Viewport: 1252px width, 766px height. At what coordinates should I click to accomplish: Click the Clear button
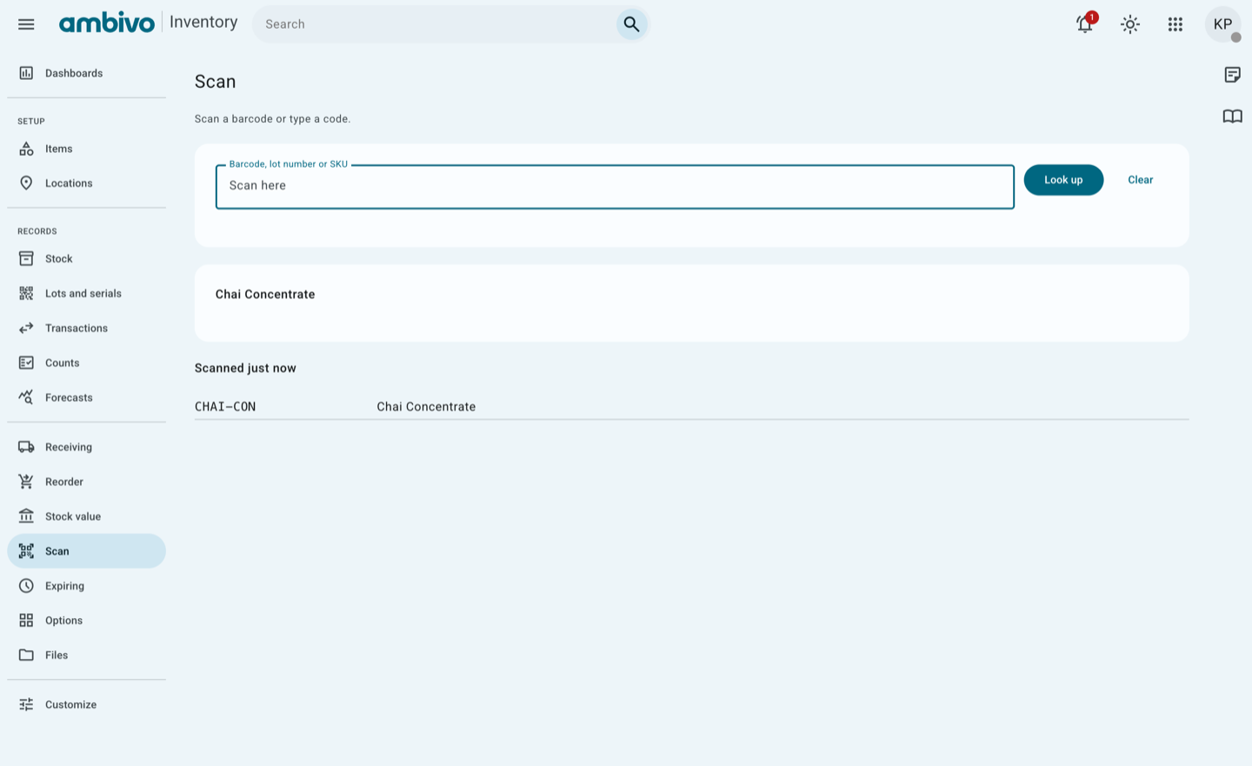click(1140, 180)
